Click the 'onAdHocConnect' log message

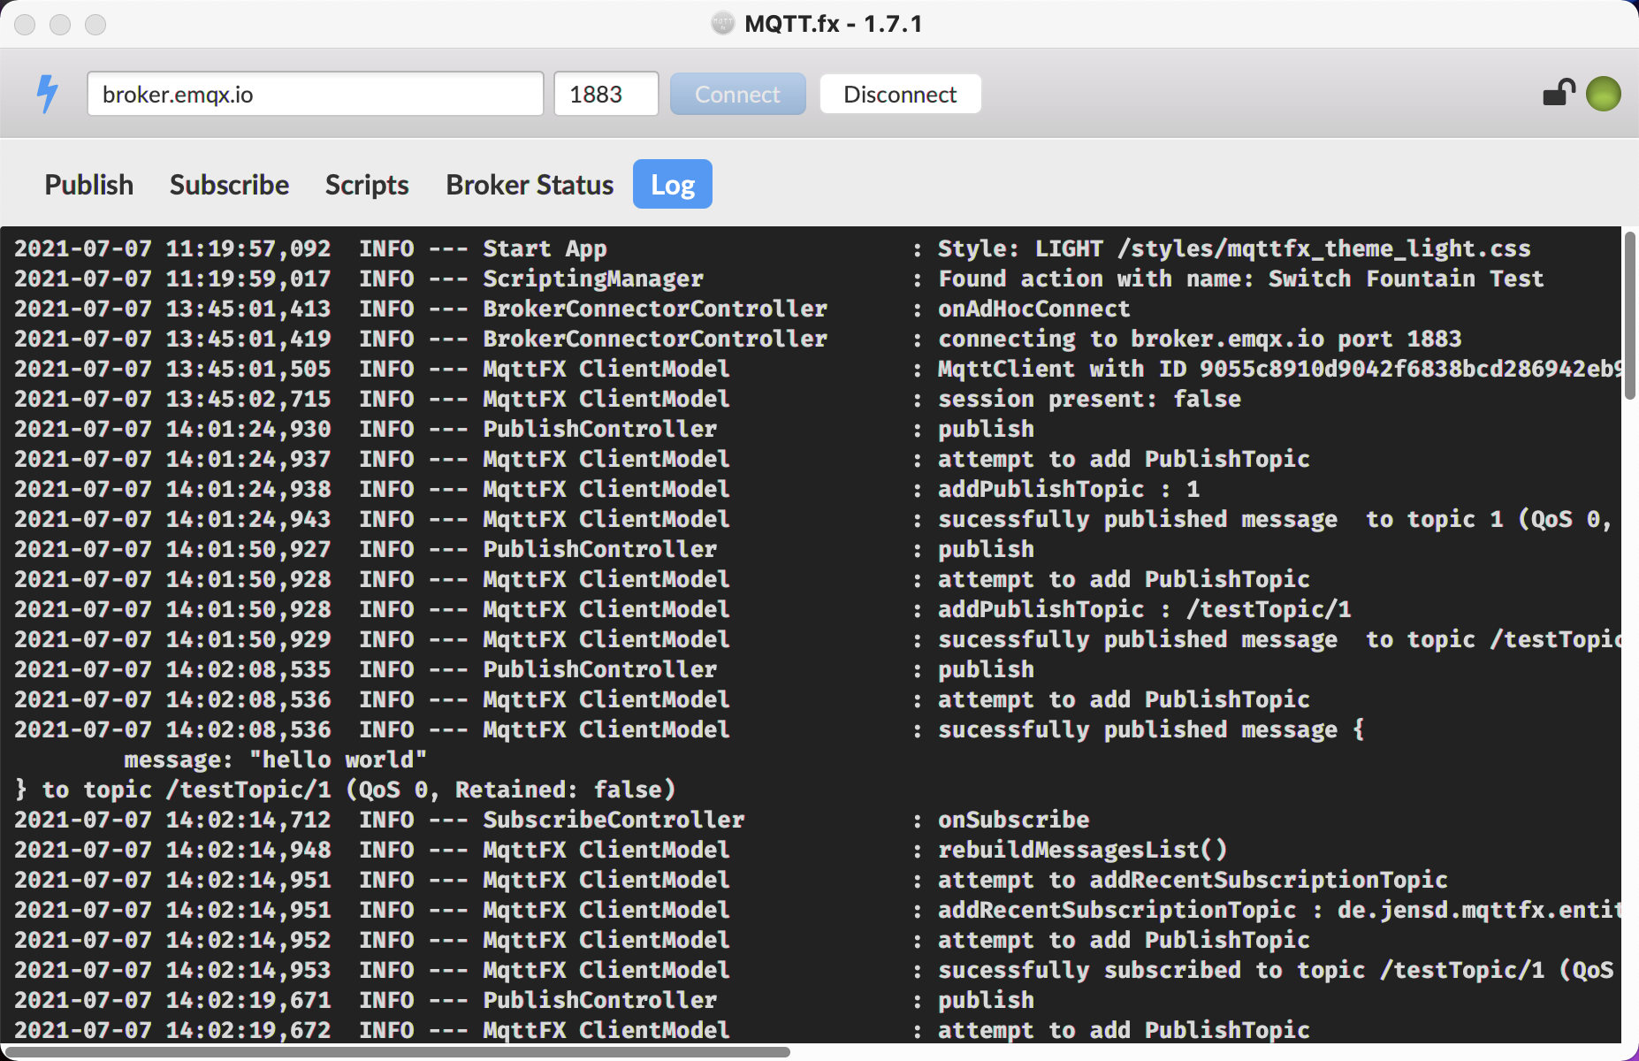click(1033, 309)
